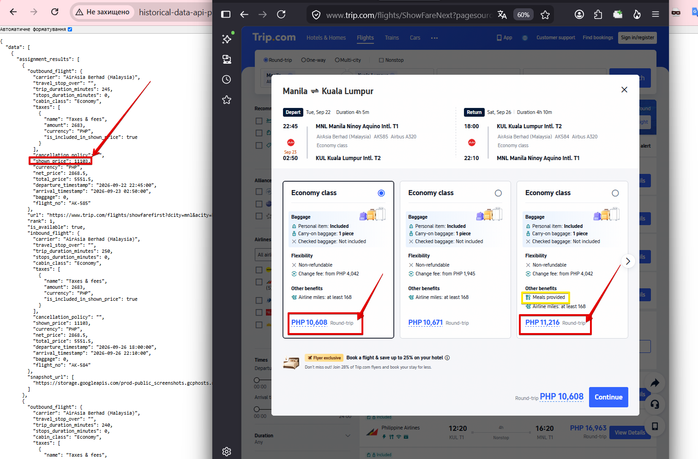The image size is (698, 459).
Task: Open the 60% zoom level indicator
Action: [x=523, y=15]
